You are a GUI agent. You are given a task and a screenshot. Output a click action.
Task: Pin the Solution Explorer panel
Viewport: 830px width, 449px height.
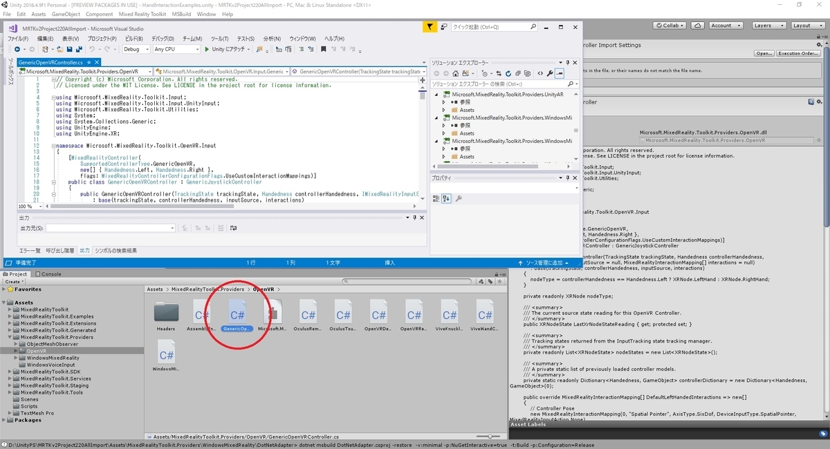(x=568, y=63)
